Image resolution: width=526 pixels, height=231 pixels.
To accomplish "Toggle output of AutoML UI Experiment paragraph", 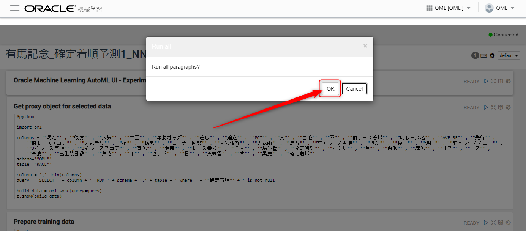I will coord(501,81).
